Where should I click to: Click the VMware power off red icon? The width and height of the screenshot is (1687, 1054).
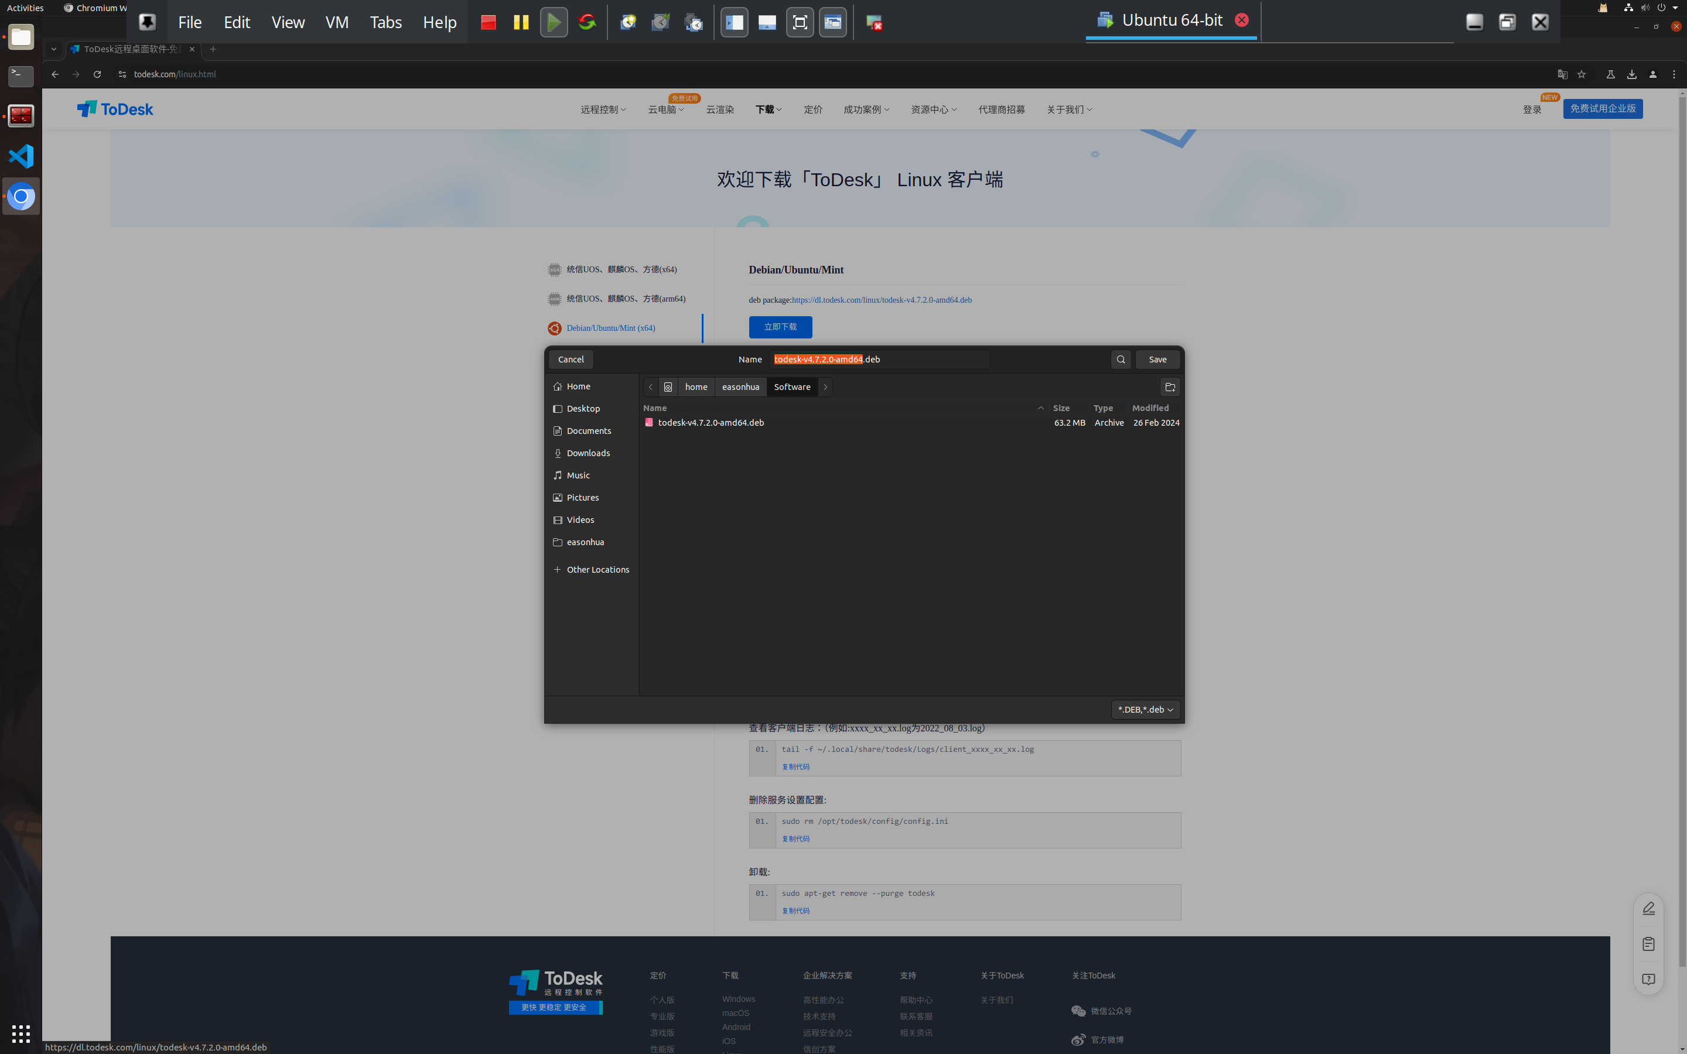click(488, 22)
